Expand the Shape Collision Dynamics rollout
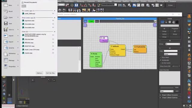 tap(169, 95)
